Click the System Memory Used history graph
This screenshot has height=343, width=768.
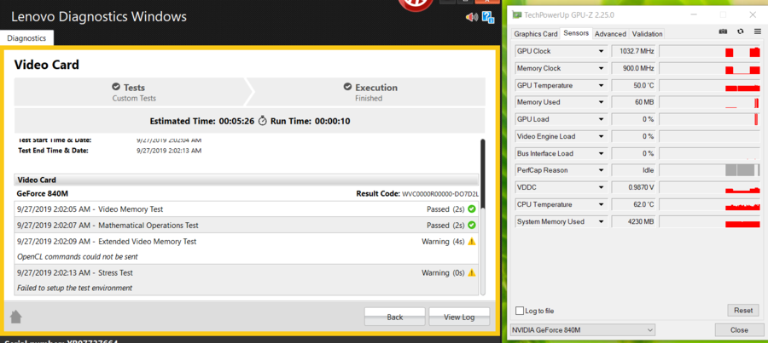tap(709, 221)
